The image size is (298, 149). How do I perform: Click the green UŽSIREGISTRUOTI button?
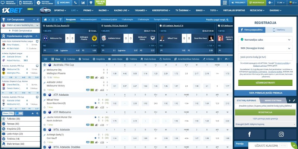(265, 83)
